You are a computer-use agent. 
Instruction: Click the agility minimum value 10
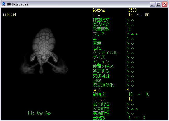(x=130, y=94)
